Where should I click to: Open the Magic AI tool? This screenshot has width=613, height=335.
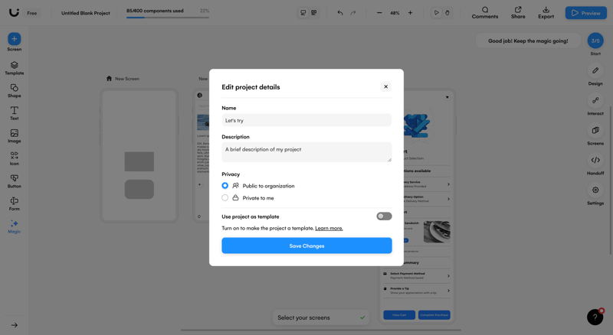click(x=14, y=226)
